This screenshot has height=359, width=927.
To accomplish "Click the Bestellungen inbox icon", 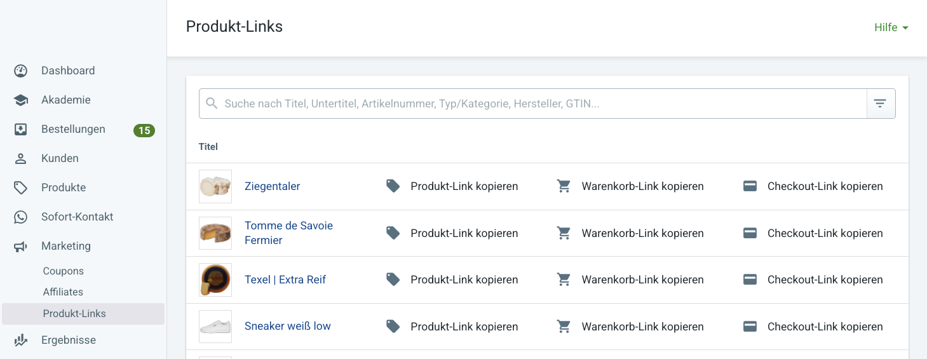I will [x=21, y=129].
